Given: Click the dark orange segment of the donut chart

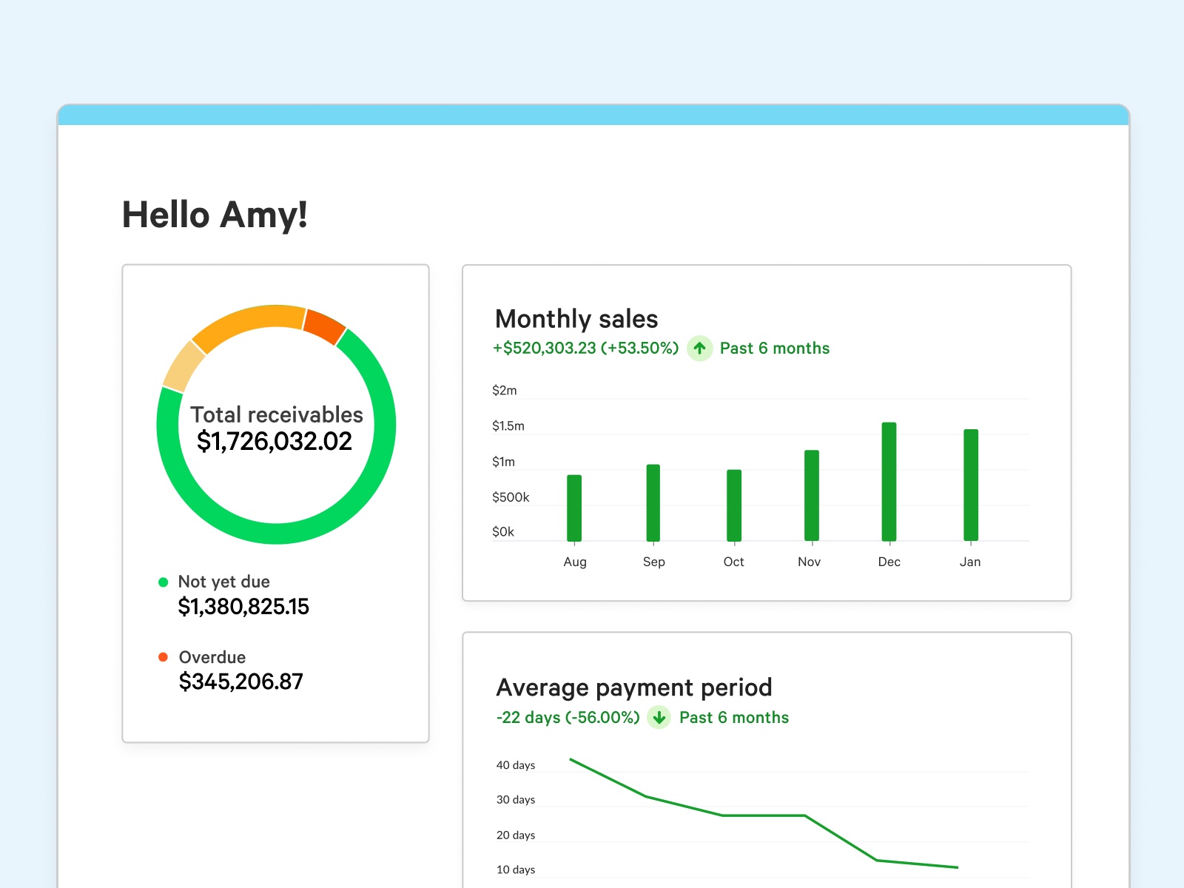Looking at the screenshot, I should [x=324, y=326].
